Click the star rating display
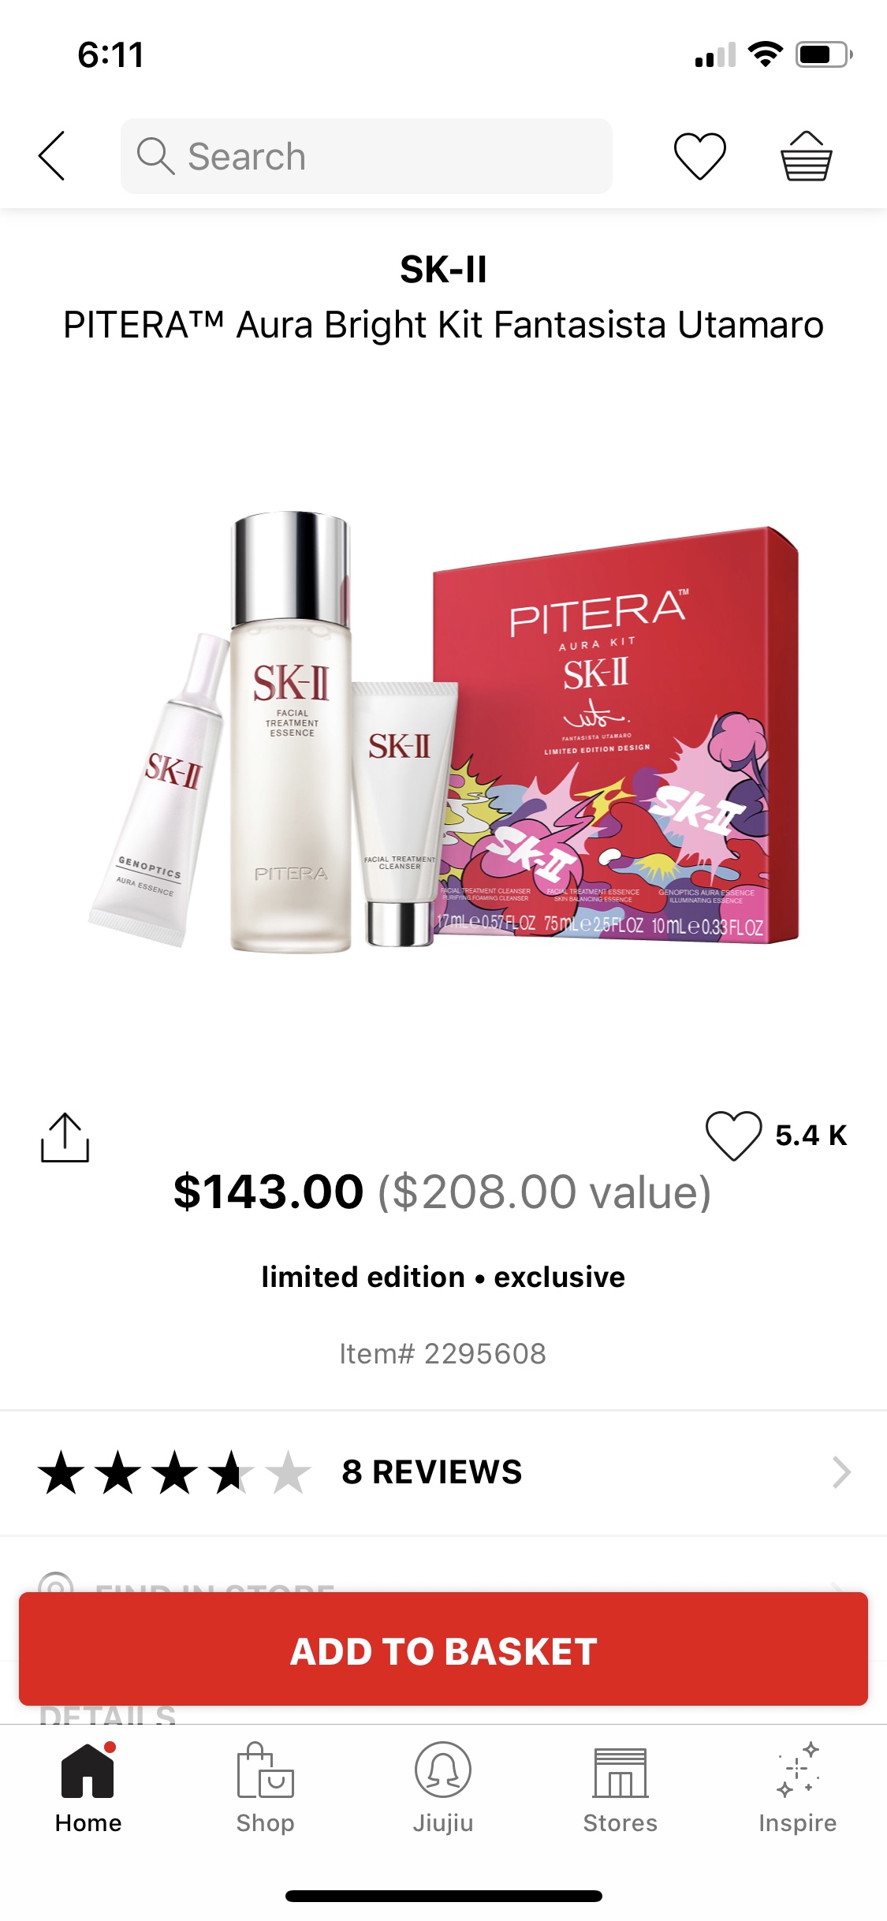Image resolution: width=887 pixels, height=1921 pixels. (x=174, y=1472)
